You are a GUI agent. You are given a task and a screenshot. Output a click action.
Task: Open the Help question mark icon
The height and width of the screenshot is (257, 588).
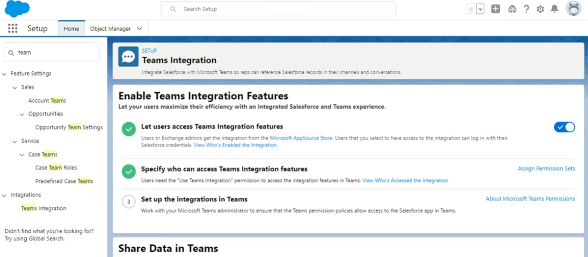coord(526,9)
